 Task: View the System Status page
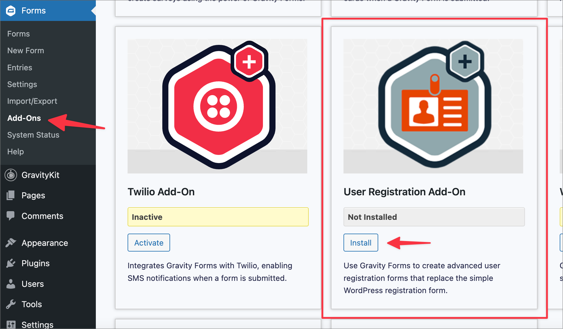(33, 135)
